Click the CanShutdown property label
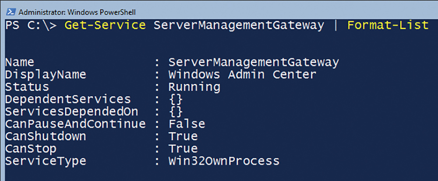The image size is (438, 181). tap(46, 136)
